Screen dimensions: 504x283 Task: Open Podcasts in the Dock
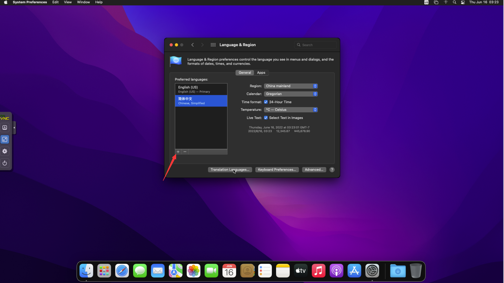tap(336, 271)
